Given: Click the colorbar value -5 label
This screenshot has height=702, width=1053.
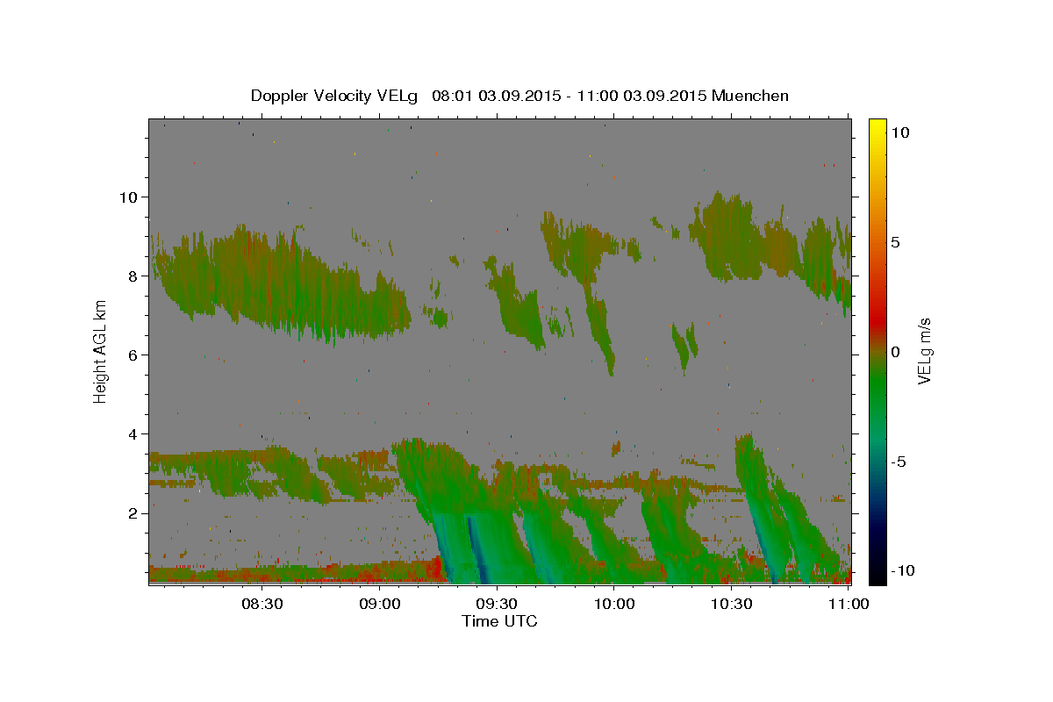Looking at the screenshot, I should pos(899,461).
